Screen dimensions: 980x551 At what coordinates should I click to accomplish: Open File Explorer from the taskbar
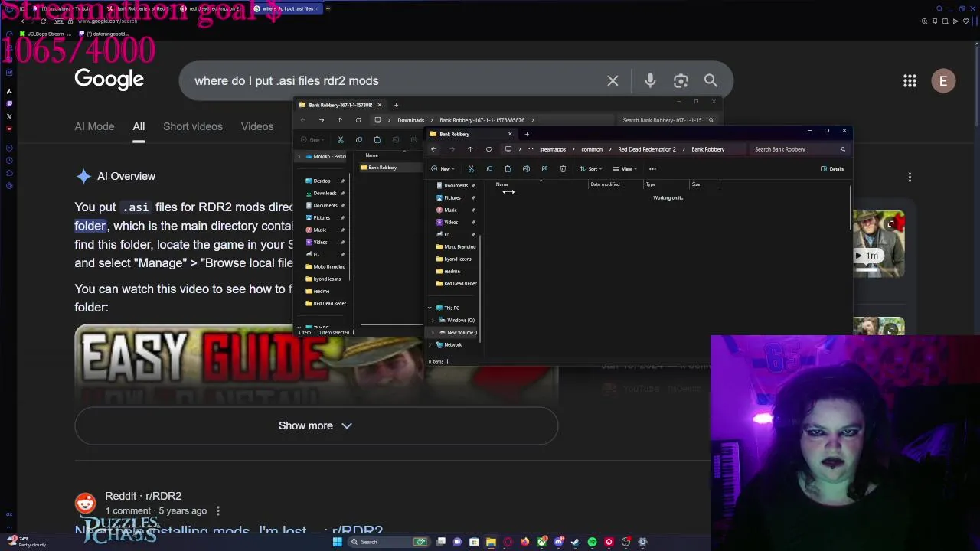point(491,542)
